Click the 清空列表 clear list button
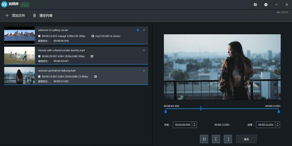This screenshot has width=292, height=146. (x=43, y=16)
